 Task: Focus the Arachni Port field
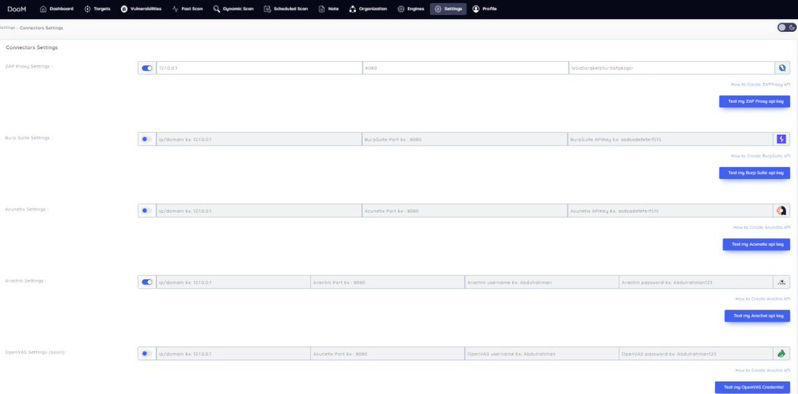click(388, 282)
